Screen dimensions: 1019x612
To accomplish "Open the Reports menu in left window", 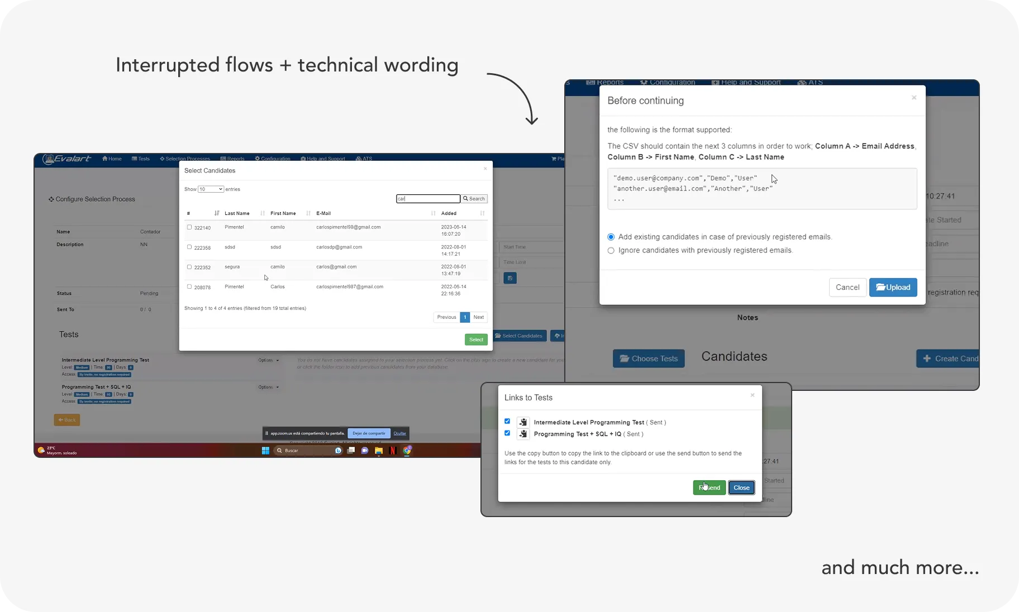I will click(232, 159).
